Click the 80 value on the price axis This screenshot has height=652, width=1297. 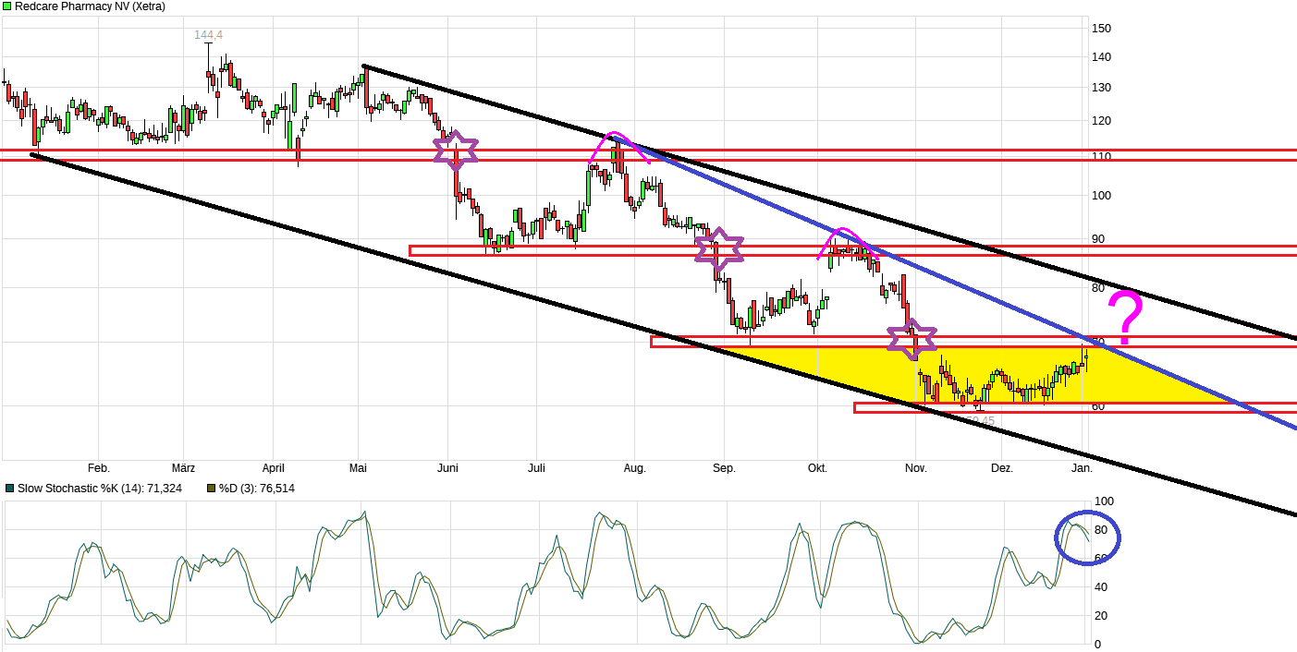1098,287
